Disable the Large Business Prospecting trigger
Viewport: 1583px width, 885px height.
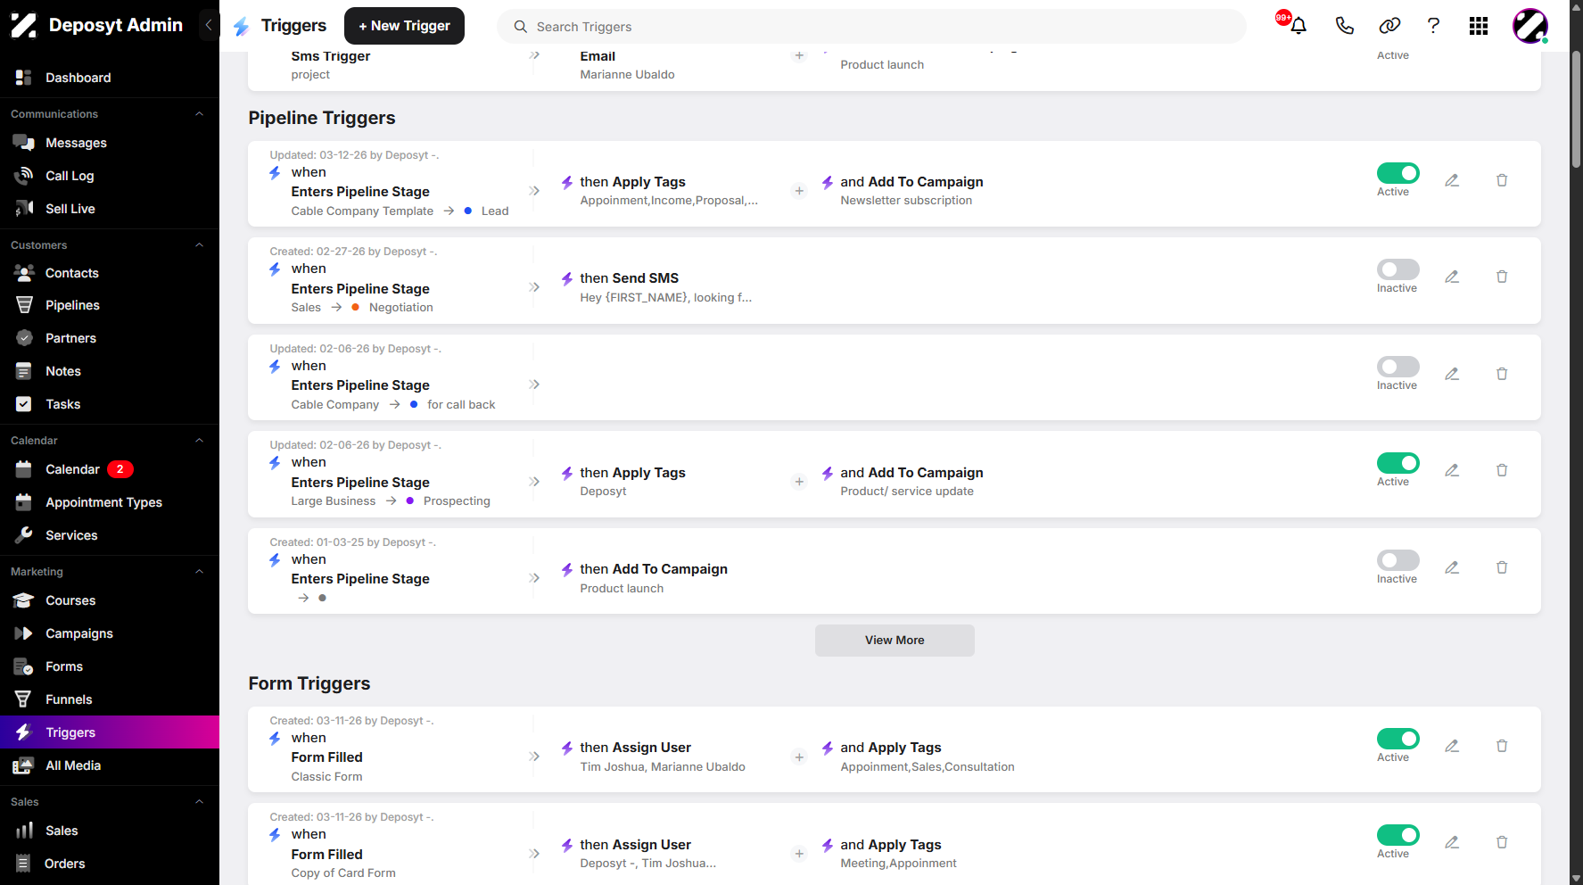[1397, 463]
